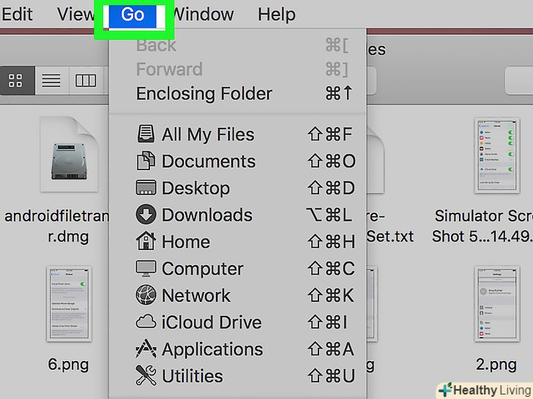Click the Applications icon in Go menu
The height and width of the screenshot is (399, 533).
(146, 349)
